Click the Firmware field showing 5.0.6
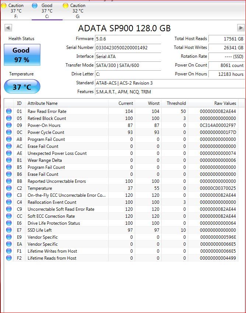246x313 pixels. (128, 39)
